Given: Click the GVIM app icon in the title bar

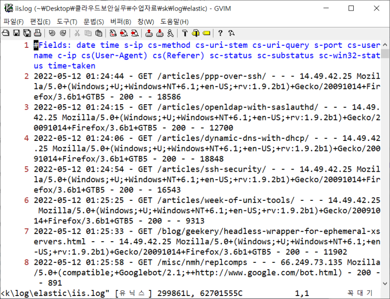Looking at the screenshot, I should click(9, 8).
